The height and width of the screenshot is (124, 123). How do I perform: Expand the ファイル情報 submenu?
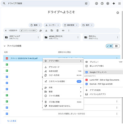click(x=63, y=96)
